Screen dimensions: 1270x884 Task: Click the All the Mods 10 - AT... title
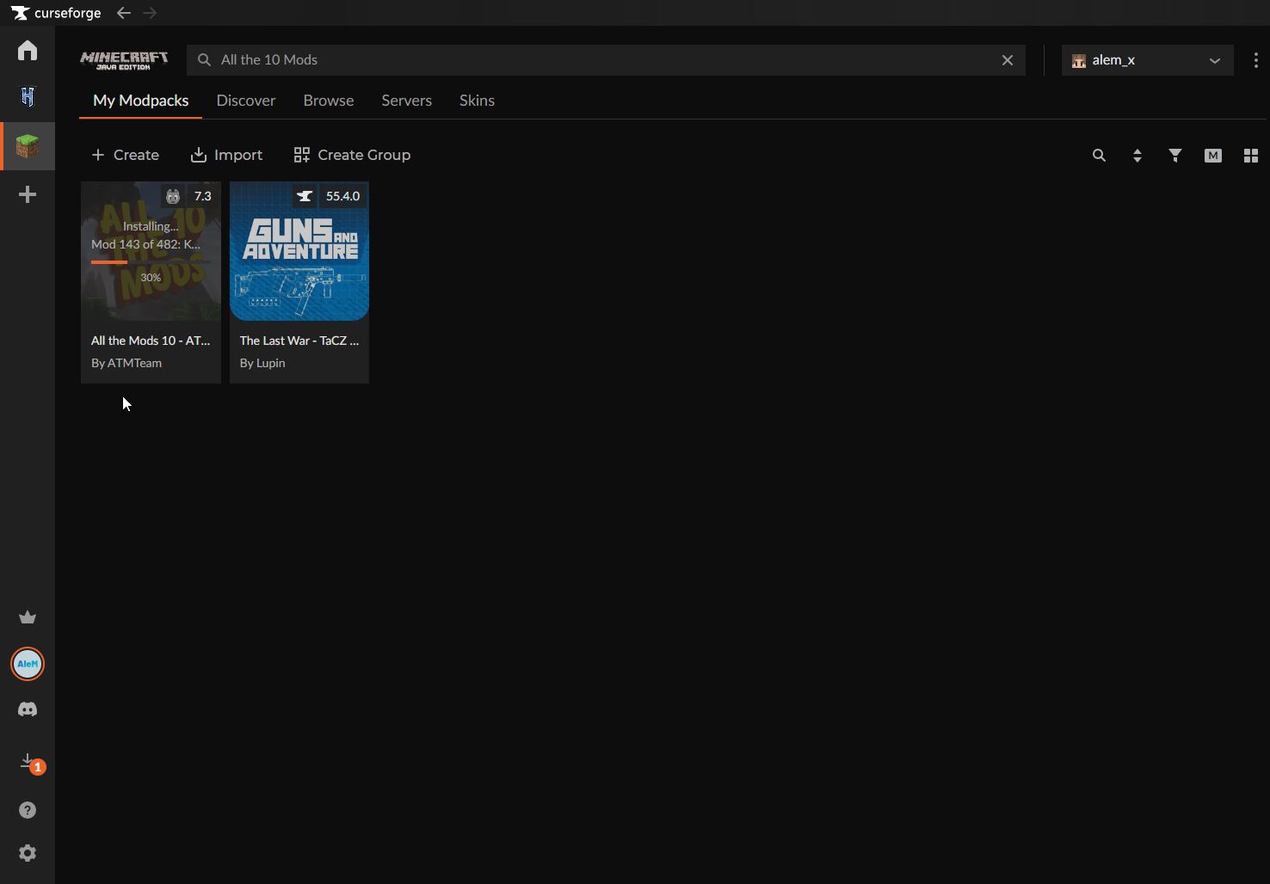click(x=151, y=341)
